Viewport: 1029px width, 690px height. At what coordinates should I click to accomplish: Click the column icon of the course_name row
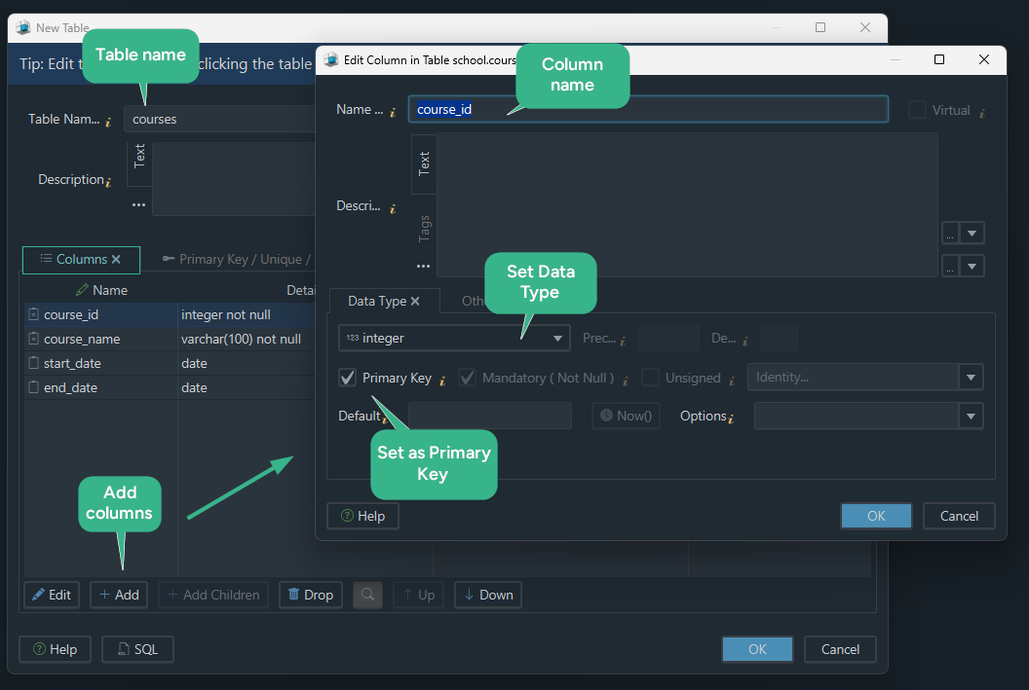[33, 339]
